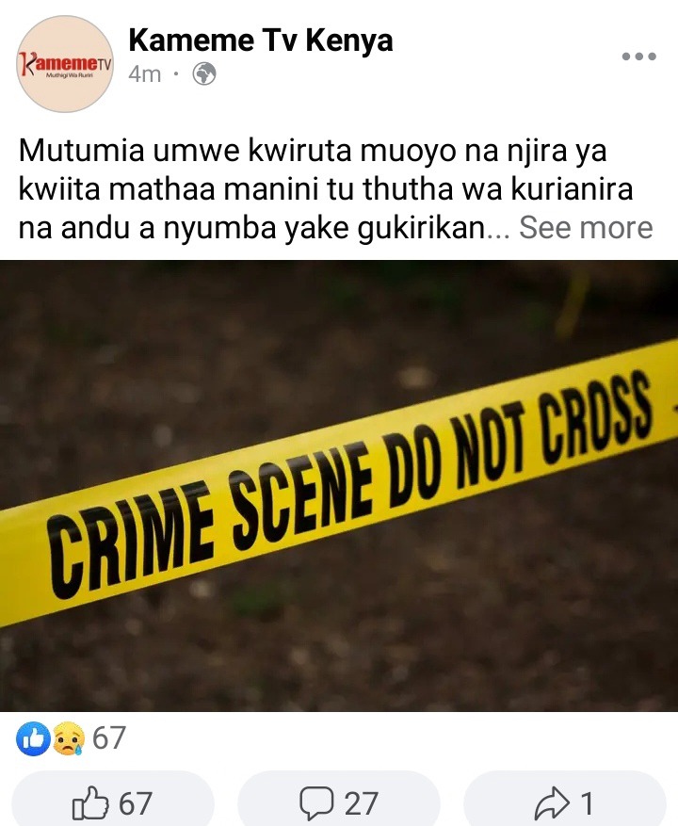This screenshot has width=678, height=826.
Task: Click the Kameme TV profile picture
Action: click(65, 64)
